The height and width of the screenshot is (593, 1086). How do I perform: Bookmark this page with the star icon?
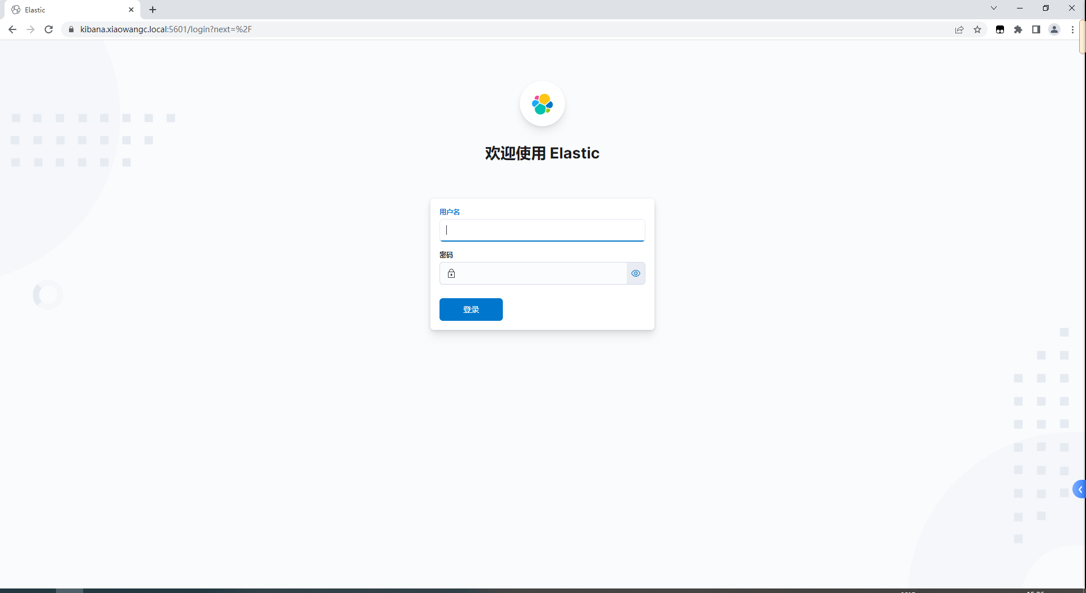pyautogui.click(x=977, y=29)
